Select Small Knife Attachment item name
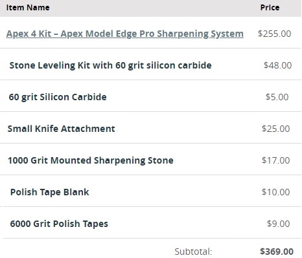 coord(62,129)
